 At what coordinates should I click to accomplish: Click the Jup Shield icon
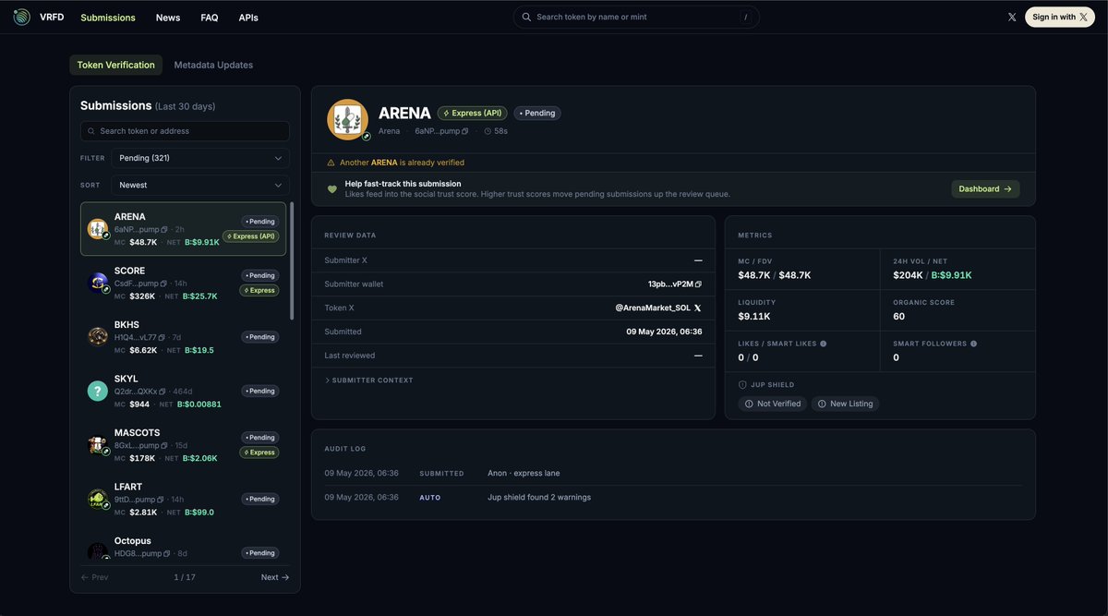(742, 385)
